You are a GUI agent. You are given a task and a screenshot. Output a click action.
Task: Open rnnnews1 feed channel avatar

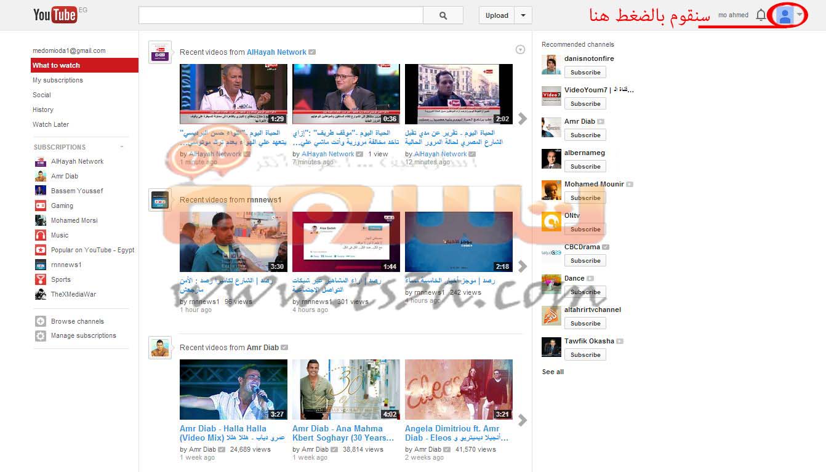coord(160,200)
